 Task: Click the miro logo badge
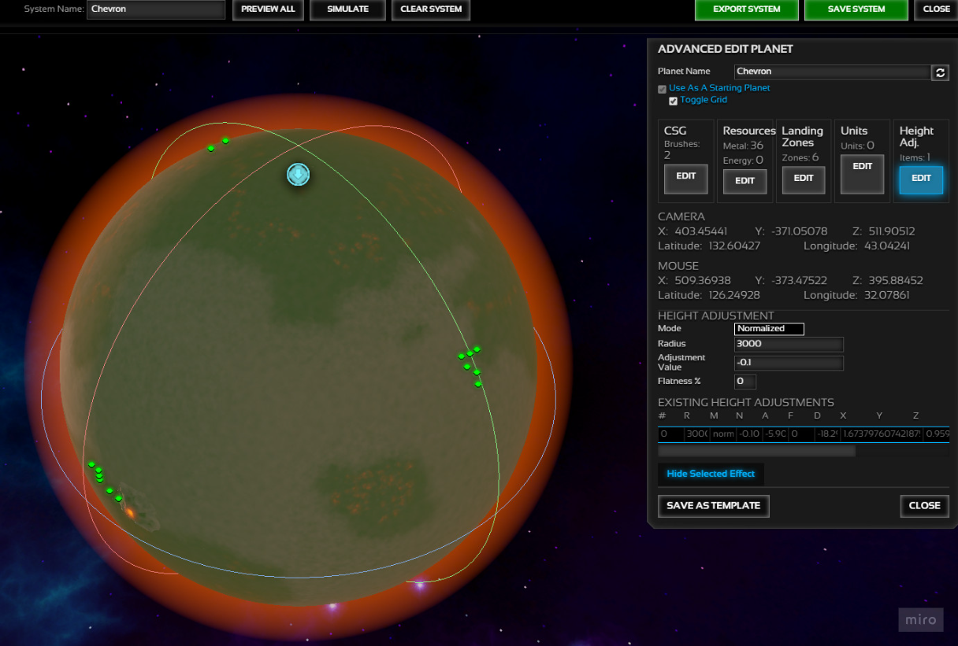920,619
